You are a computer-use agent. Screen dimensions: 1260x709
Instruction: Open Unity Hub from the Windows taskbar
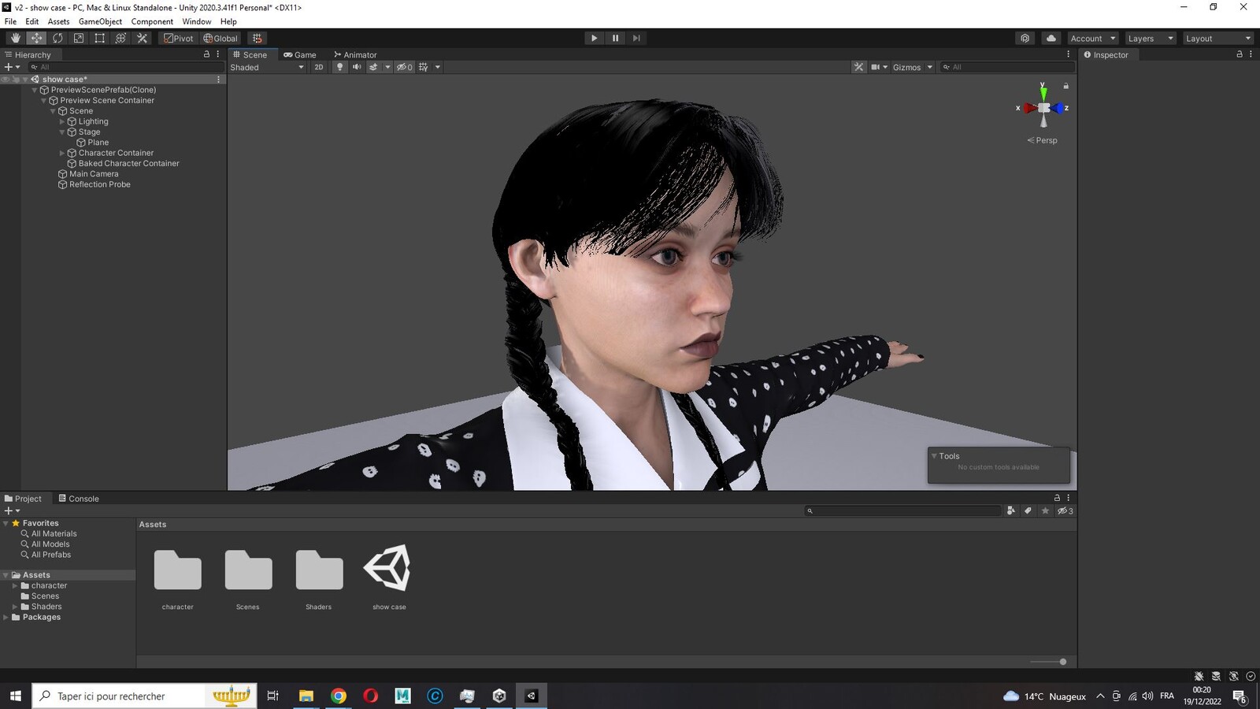[x=499, y=696]
